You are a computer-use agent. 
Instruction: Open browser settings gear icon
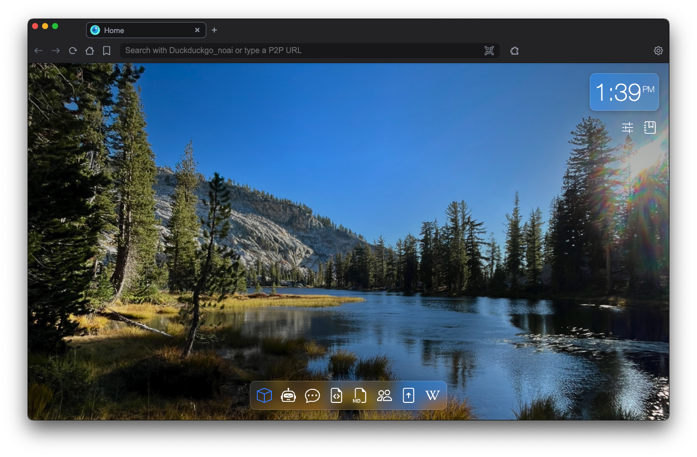[658, 51]
